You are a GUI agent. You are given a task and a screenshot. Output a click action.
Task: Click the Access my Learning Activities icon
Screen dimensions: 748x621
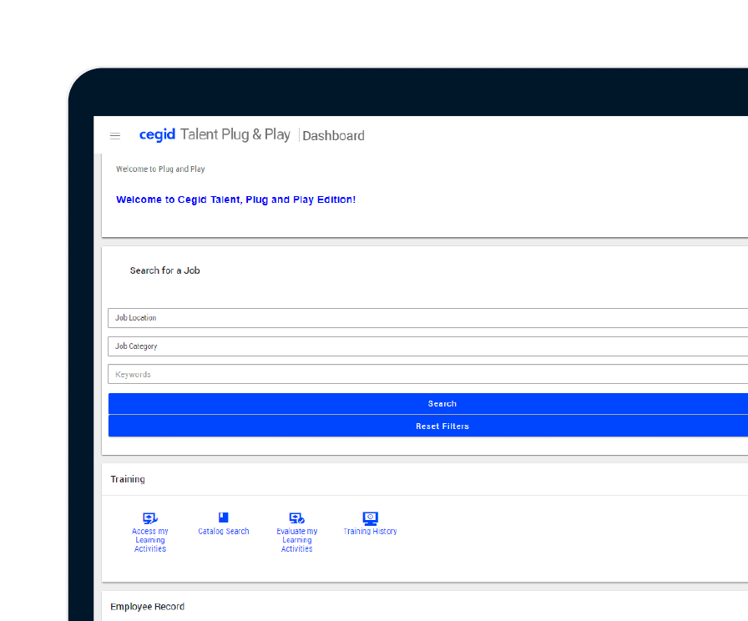(150, 518)
